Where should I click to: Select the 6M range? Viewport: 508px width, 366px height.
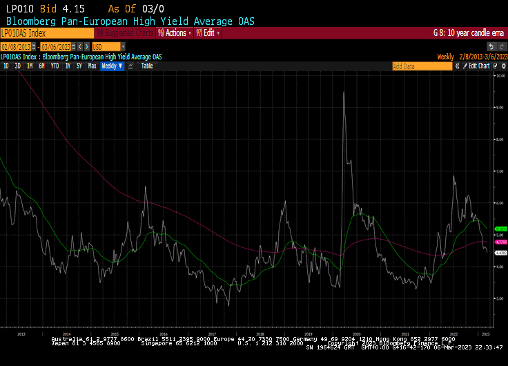click(41, 66)
